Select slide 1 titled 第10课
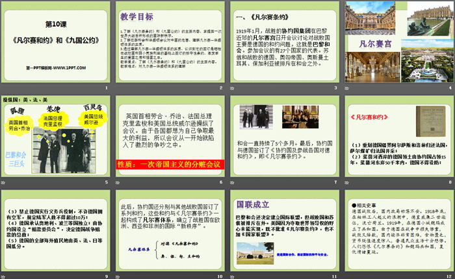Viewport: 455px width, 279px height. [56, 42]
